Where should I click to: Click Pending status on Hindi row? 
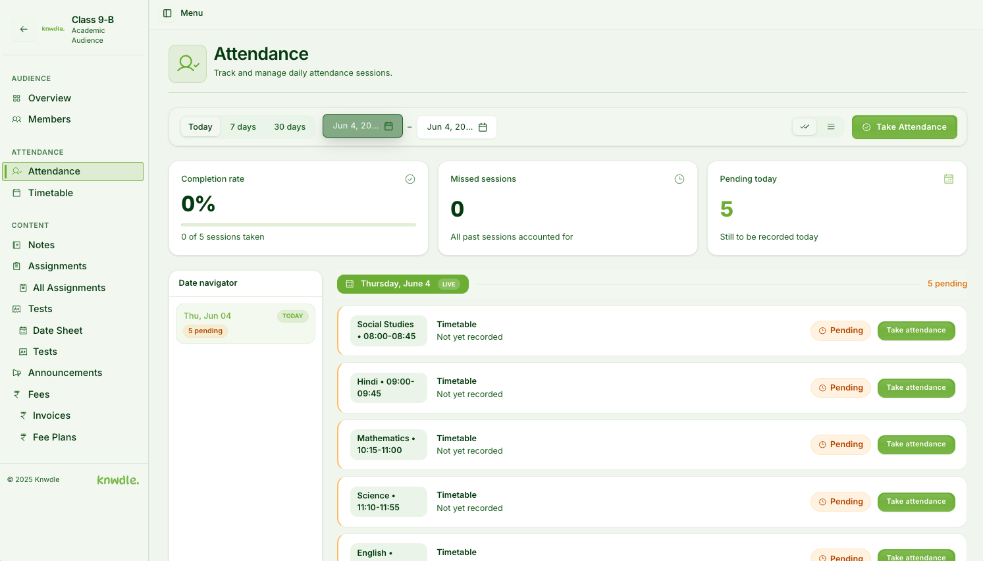click(x=841, y=388)
